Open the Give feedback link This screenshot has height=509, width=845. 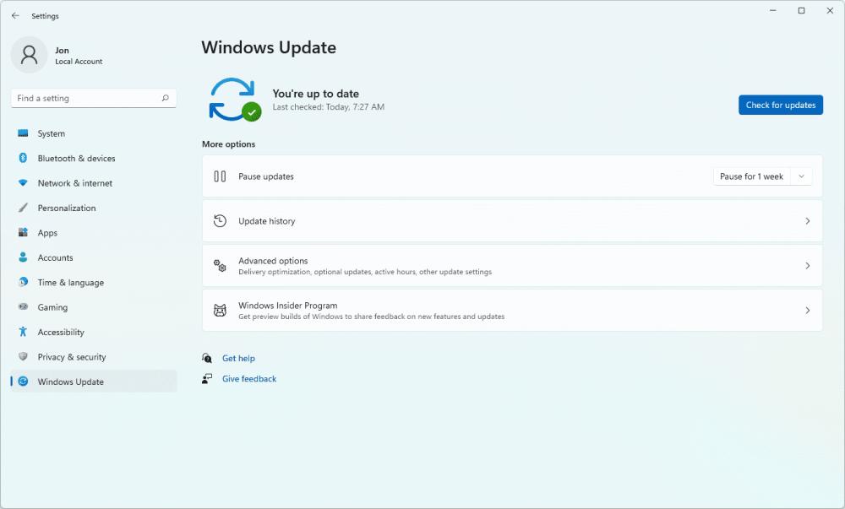[249, 379]
